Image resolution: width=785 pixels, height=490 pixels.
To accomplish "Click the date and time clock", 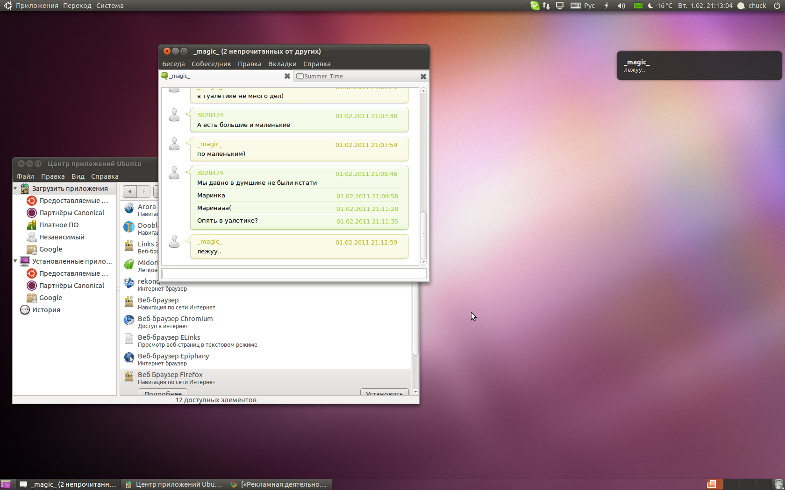I will point(705,6).
